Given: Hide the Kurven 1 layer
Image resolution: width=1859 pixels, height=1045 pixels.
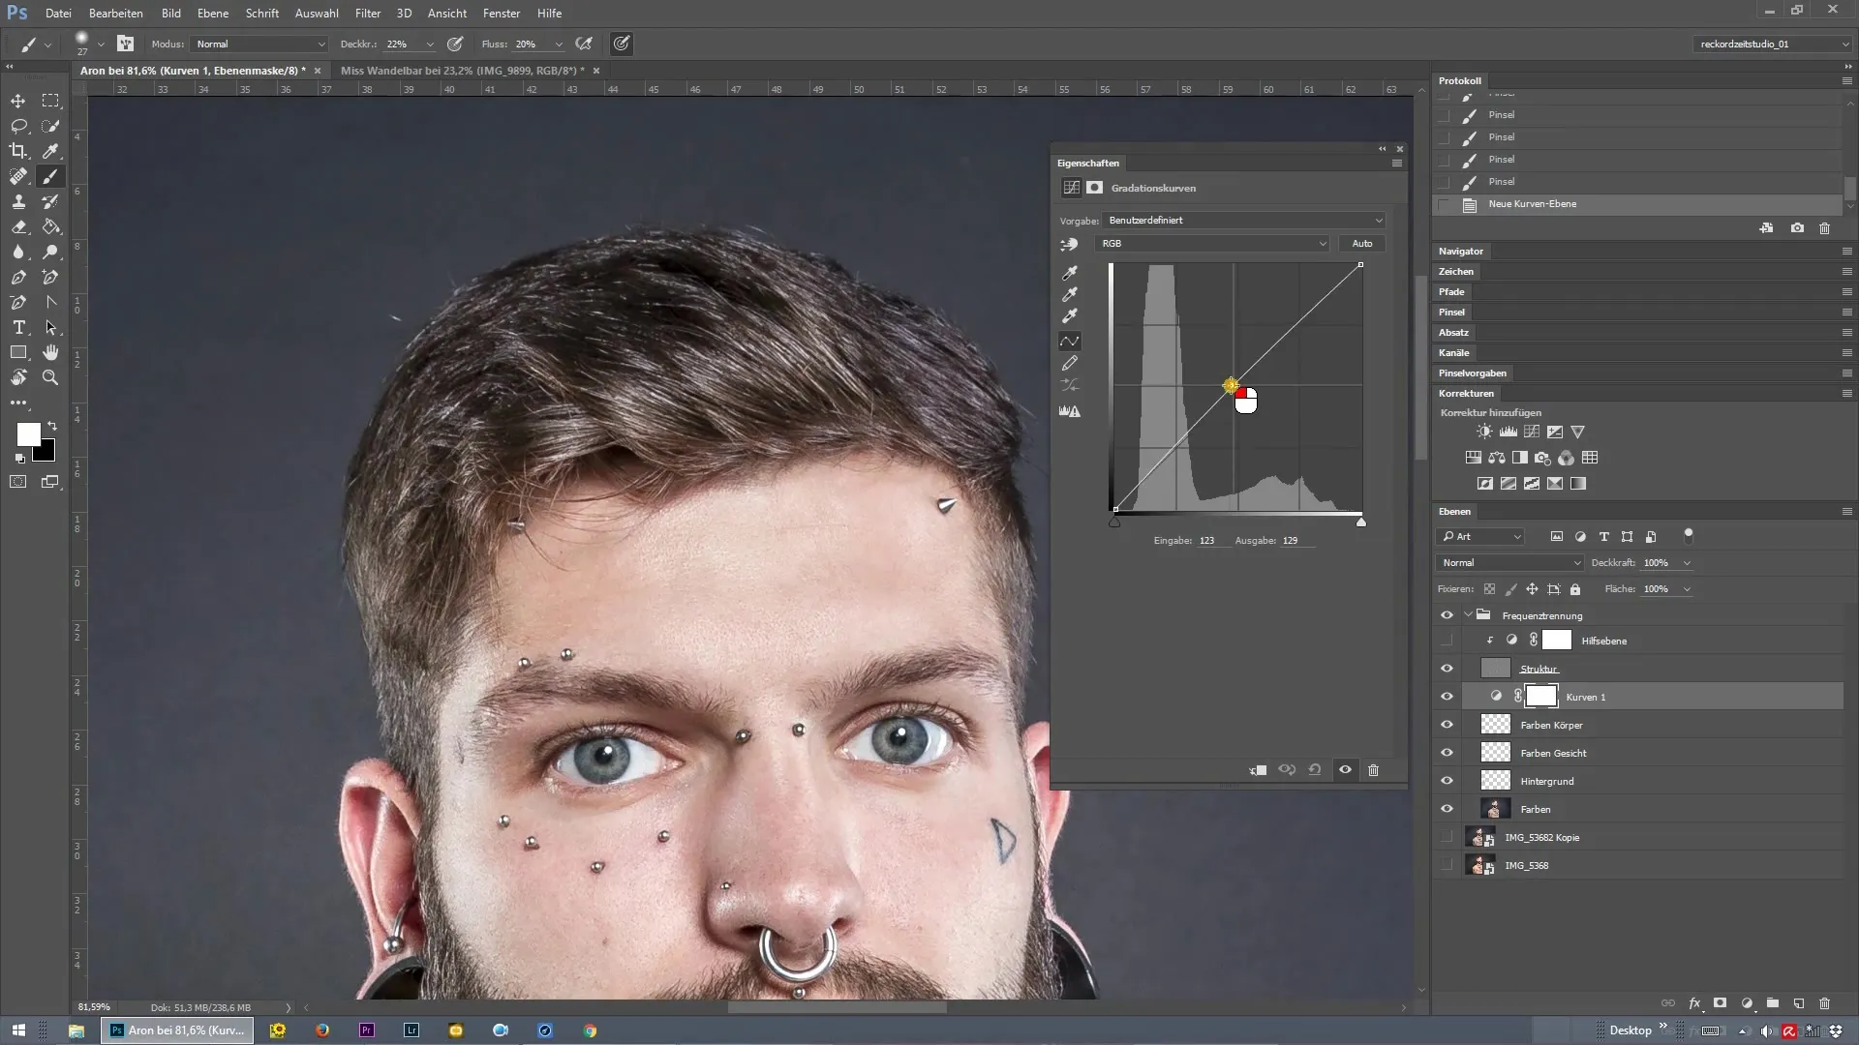Looking at the screenshot, I should [x=1447, y=697].
